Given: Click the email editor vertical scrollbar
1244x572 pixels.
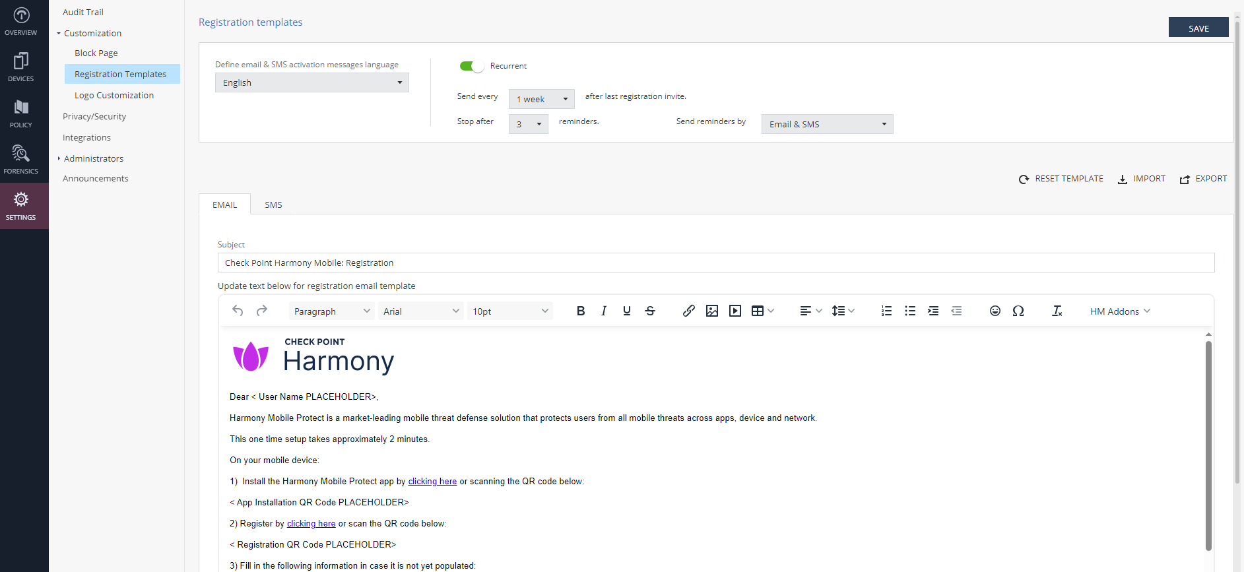Looking at the screenshot, I should [1208, 445].
